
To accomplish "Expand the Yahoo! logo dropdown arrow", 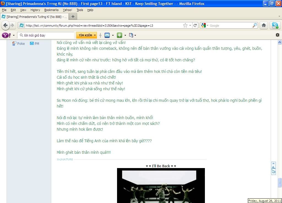I will tap(14, 35).
